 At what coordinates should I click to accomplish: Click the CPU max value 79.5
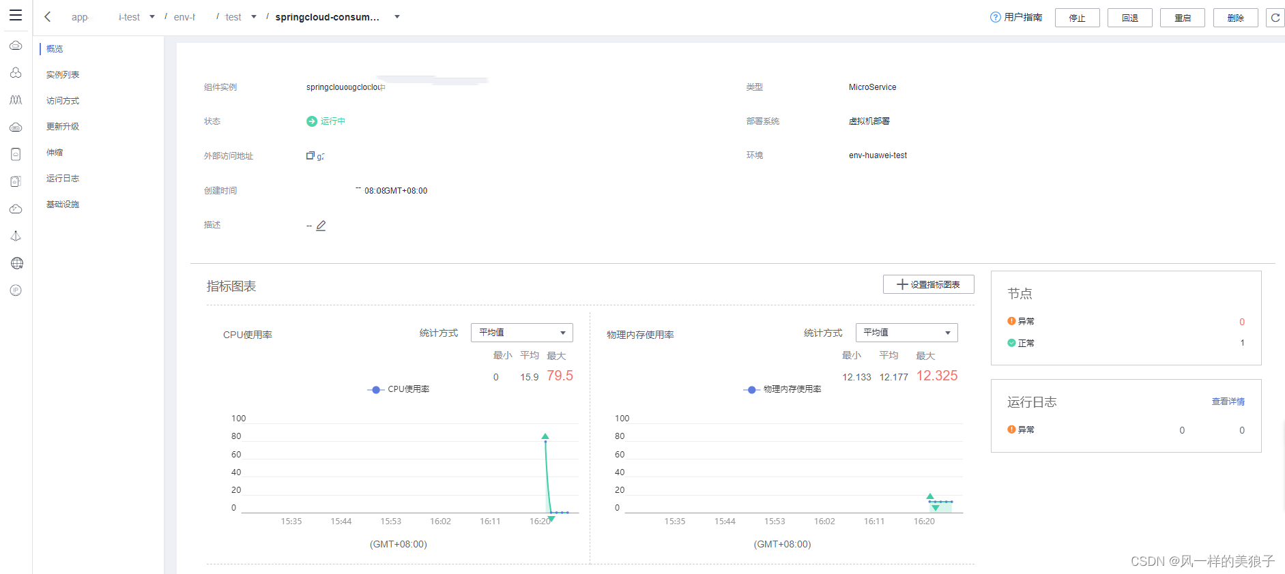(560, 376)
